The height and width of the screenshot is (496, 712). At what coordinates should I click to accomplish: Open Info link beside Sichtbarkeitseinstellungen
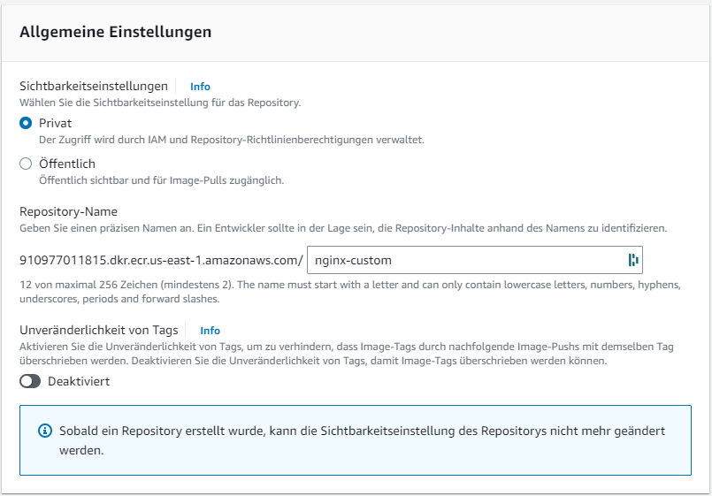pos(200,87)
